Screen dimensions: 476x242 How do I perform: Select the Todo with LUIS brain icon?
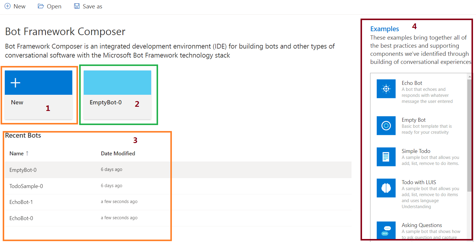coord(386,188)
